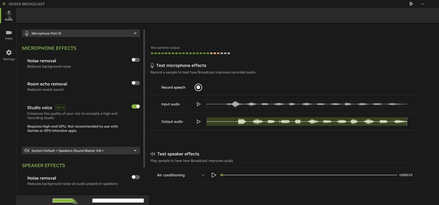Switch to the Video tab
This screenshot has width=439, height=205.
(x=9, y=35)
